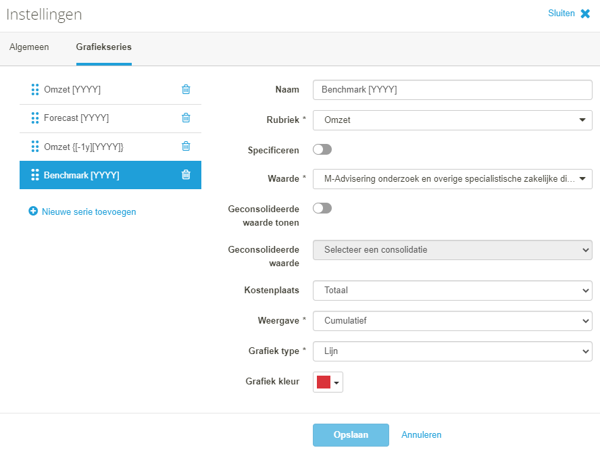Grab the drag handle of Omzet [YYYY]
The image size is (600, 452).
tap(35, 89)
